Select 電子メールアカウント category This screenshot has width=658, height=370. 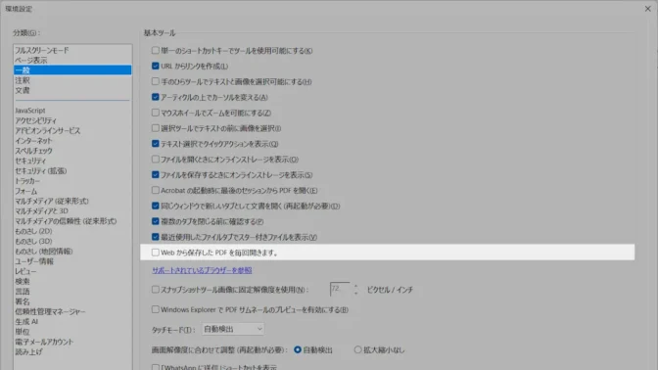[72, 342]
